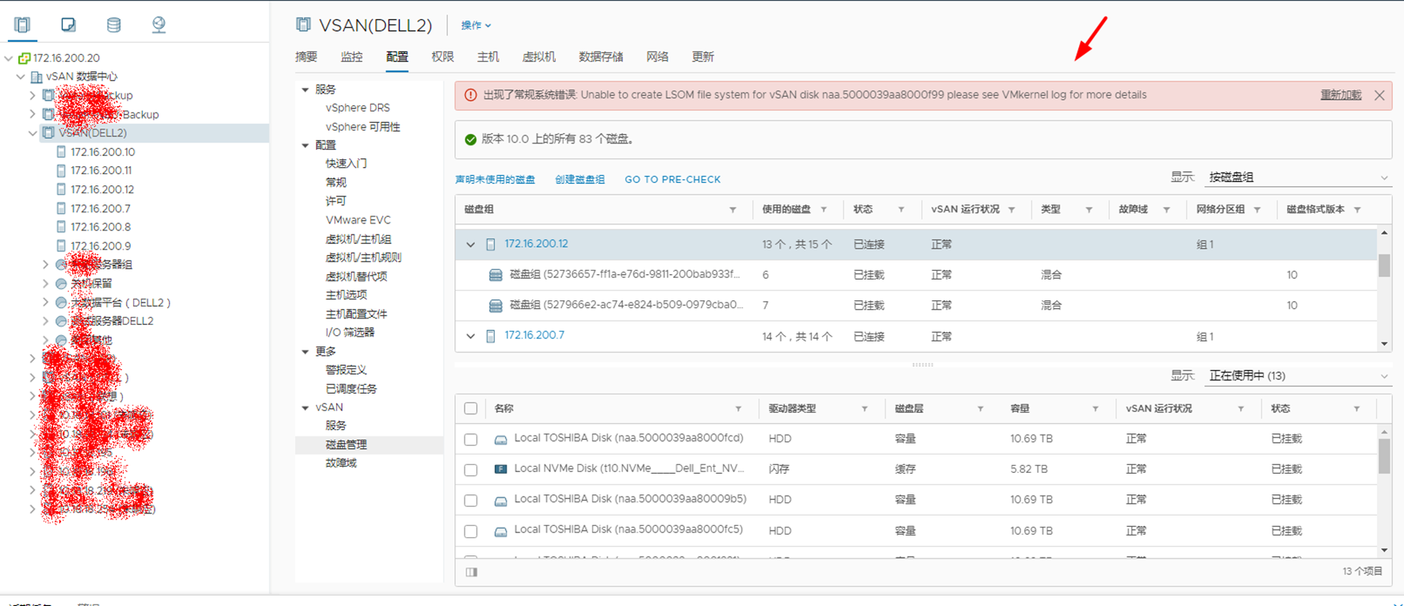
Task: Click the filter icon in 磁盘组 column header
Action: [733, 210]
